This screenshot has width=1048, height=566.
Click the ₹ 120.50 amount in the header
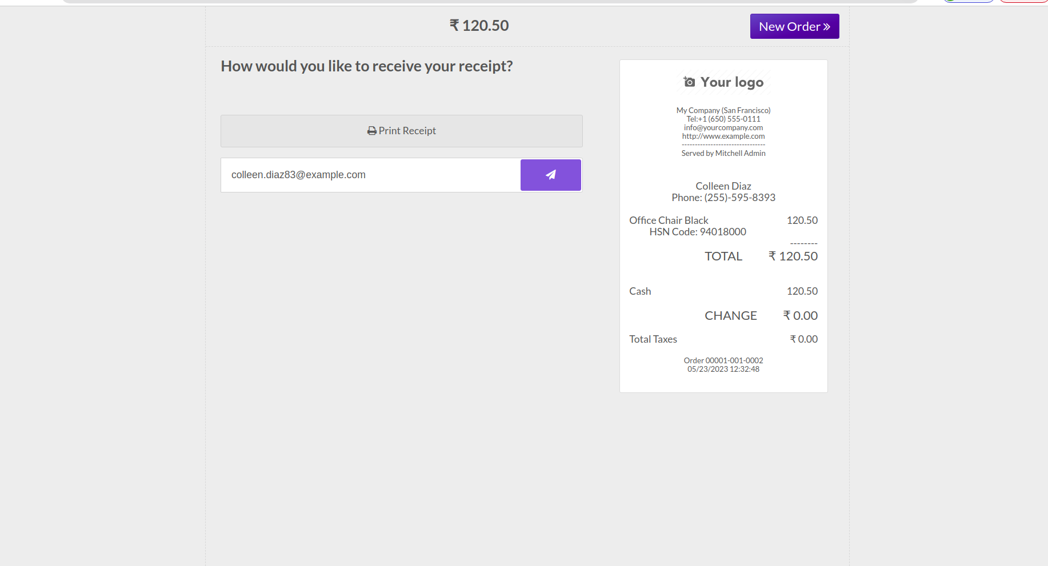click(x=479, y=26)
